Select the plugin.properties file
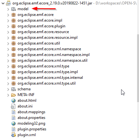The width and height of the screenshot is (139, 138). tap(32, 129)
